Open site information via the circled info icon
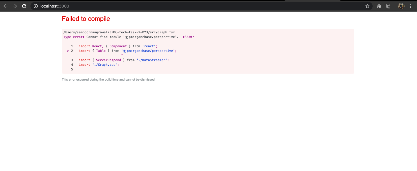The height and width of the screenshot is (171, 417). point(35,6)
